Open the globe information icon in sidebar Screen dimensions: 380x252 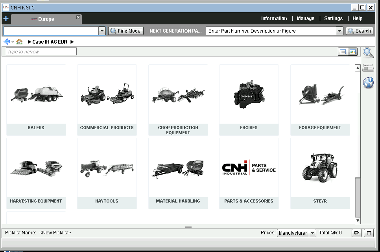click(x=368, y=82)
